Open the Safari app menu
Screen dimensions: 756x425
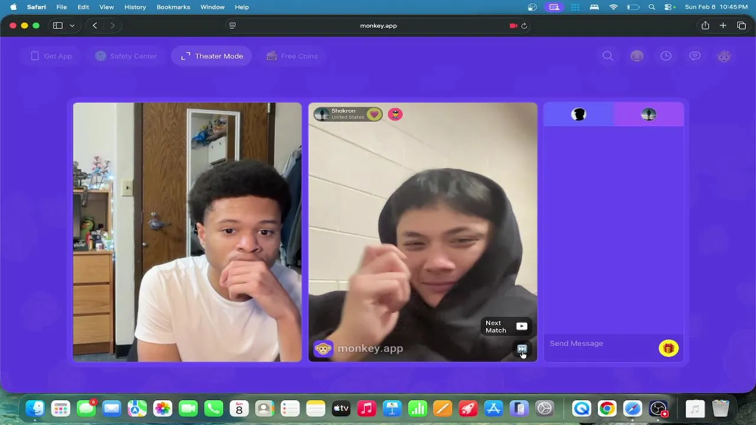click(37, 7)
